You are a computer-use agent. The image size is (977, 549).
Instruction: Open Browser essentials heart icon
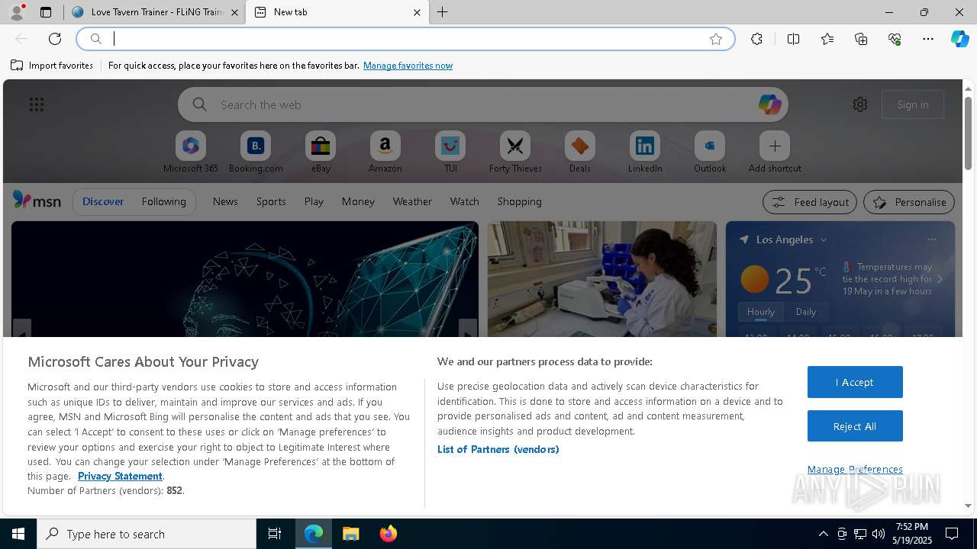[895, 39]
